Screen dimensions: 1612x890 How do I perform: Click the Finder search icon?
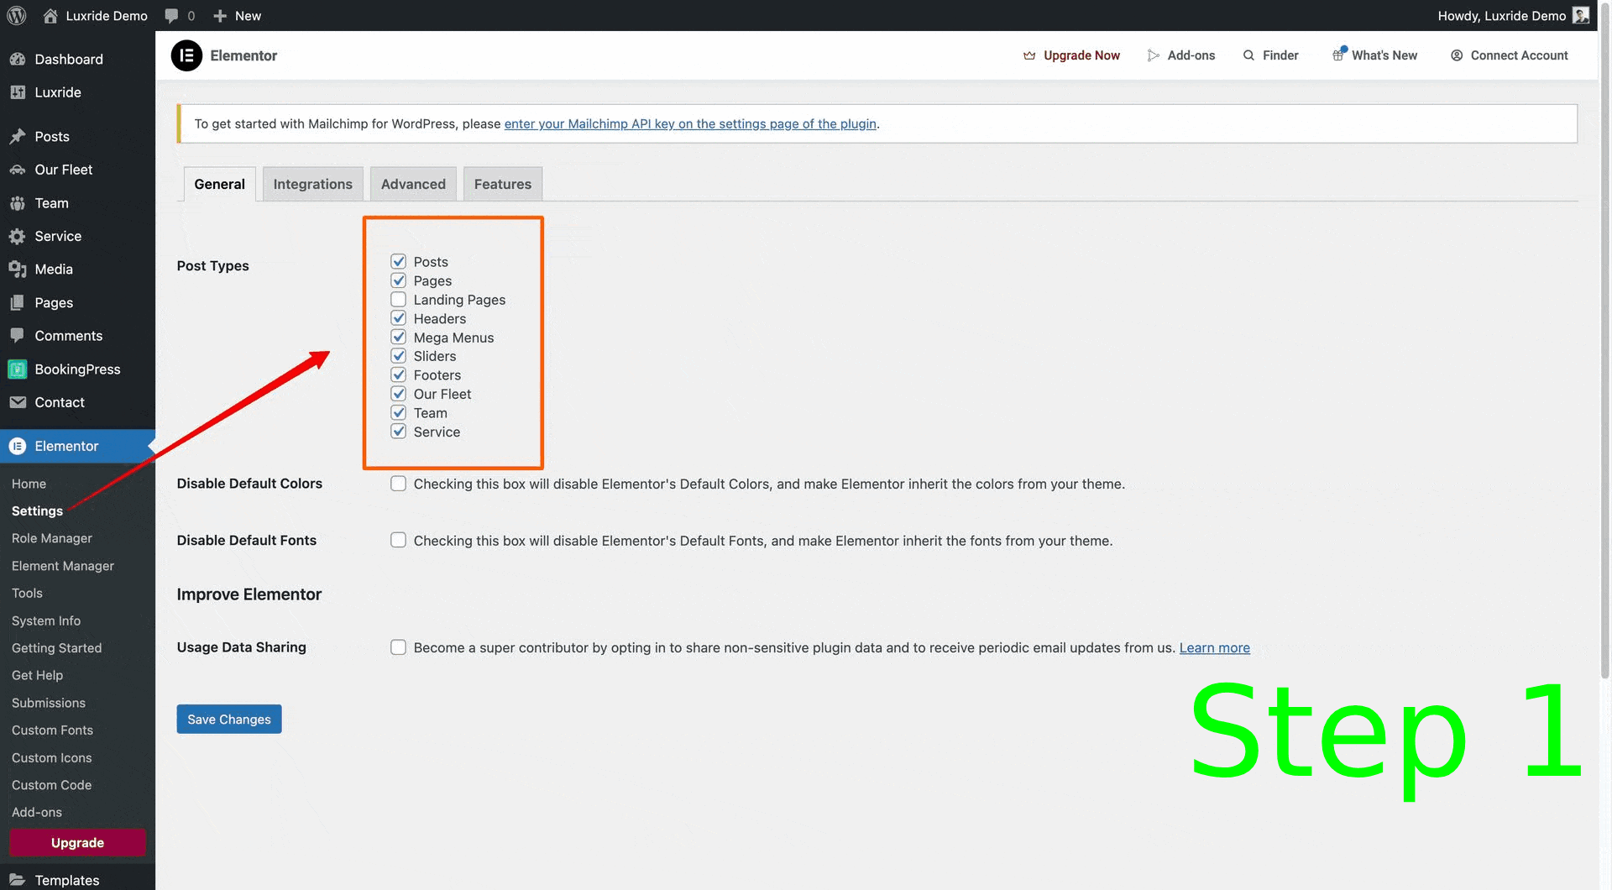(1249, 55)
